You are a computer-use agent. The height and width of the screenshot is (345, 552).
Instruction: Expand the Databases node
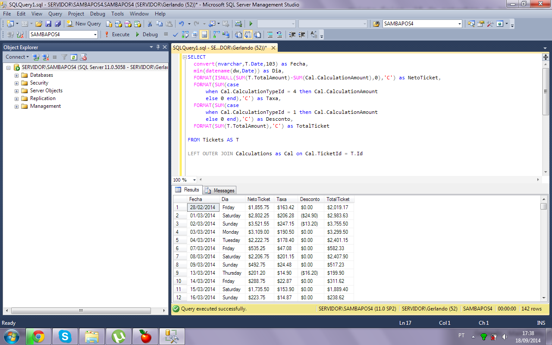17,75
